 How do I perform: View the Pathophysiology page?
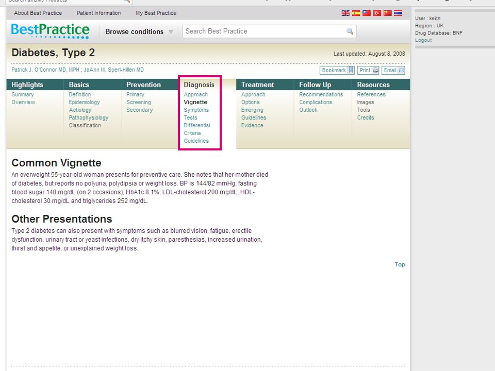pyautogui.click(x=89, y=117)
